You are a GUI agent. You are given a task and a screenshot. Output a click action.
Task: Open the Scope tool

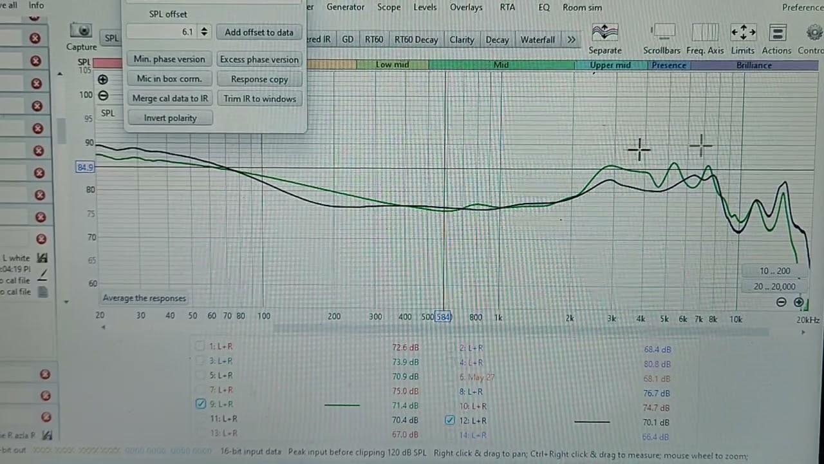click(389, 7)
